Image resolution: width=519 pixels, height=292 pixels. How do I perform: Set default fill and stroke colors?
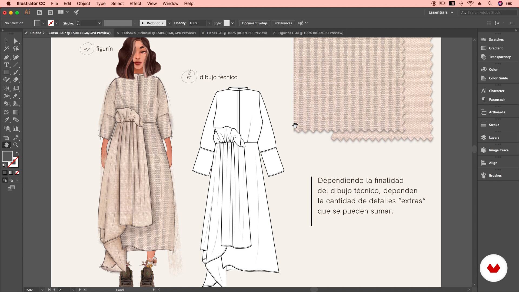coord(4,165)
